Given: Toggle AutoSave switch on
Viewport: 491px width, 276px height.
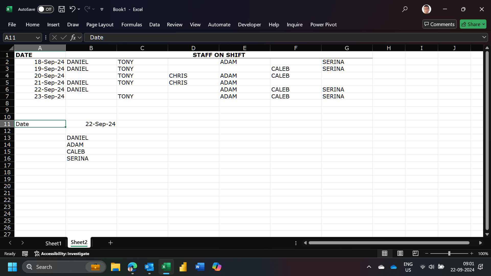Looking at the screenshot, I should [46, 9].
